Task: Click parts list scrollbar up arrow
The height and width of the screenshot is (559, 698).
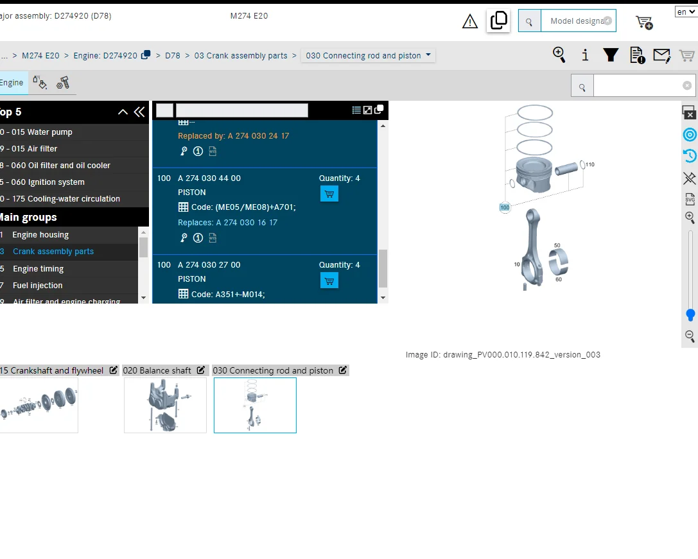Action: point(383,126)
